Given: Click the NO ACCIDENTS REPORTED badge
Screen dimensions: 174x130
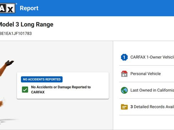Looking at the screenshot, I should coord(42,79).
